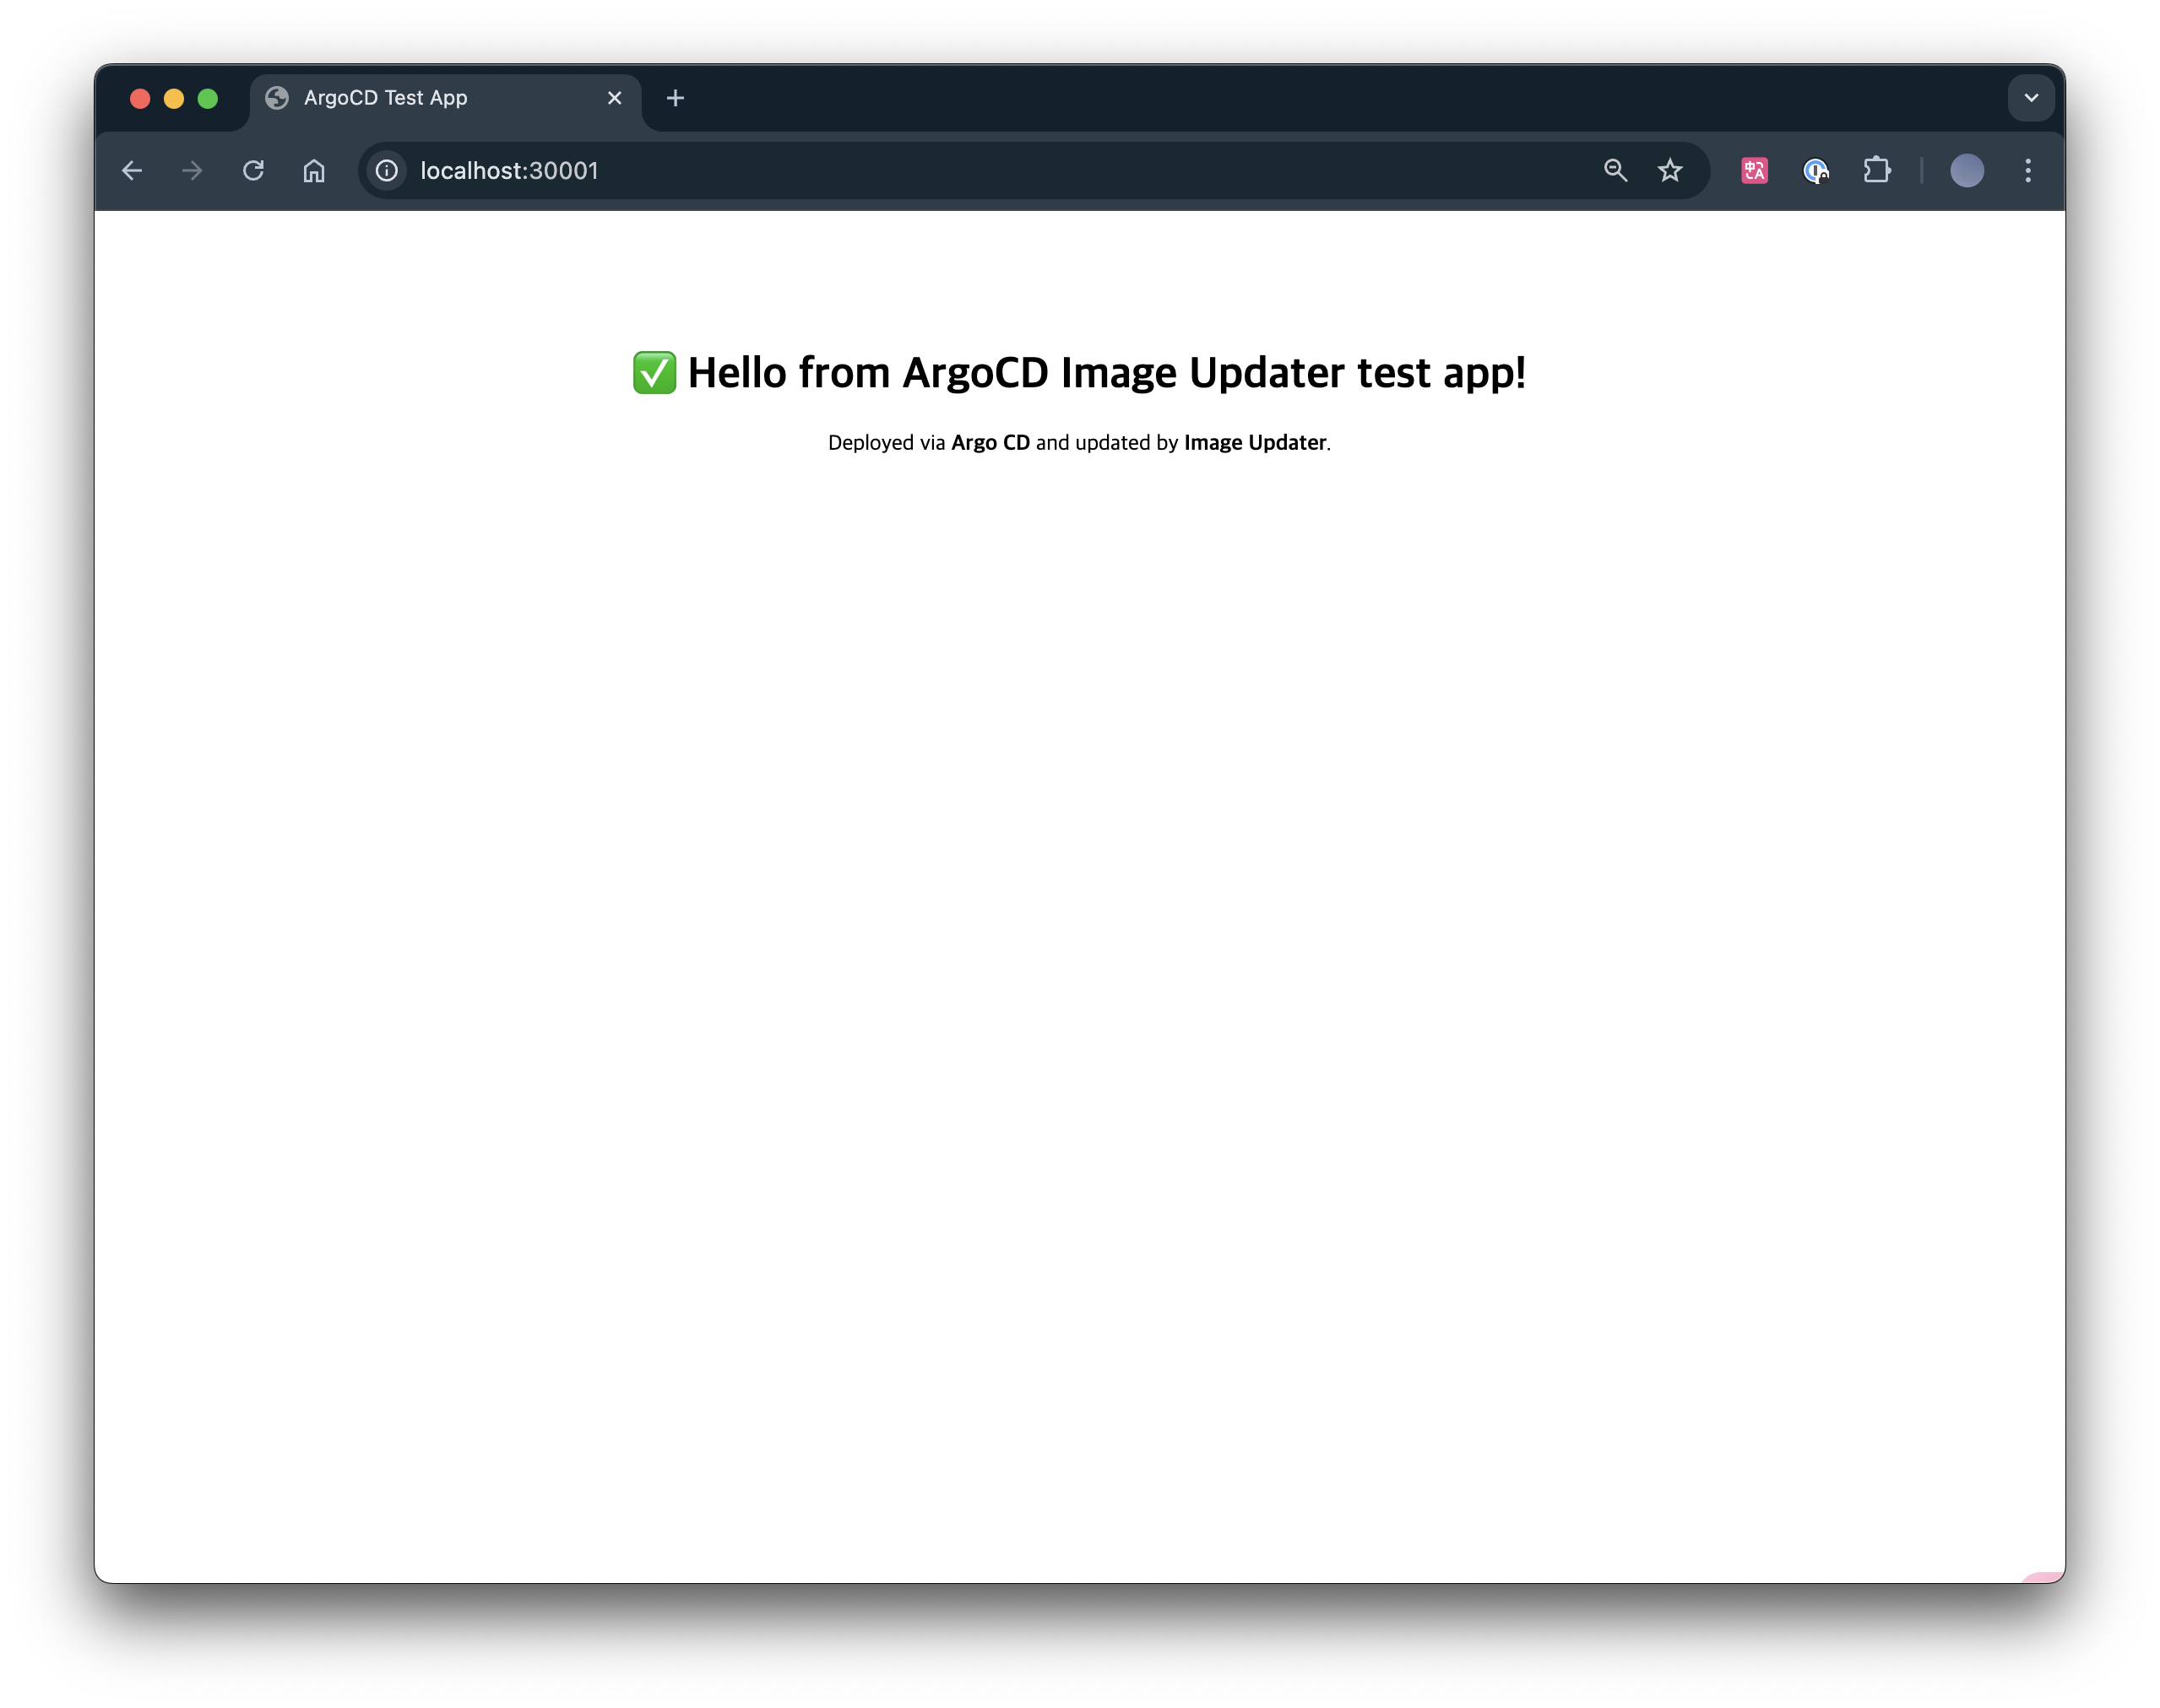Open a new tab with plus
Image resolution: width=2160 pixels, height=1708 pixels.
click(676, 98)
